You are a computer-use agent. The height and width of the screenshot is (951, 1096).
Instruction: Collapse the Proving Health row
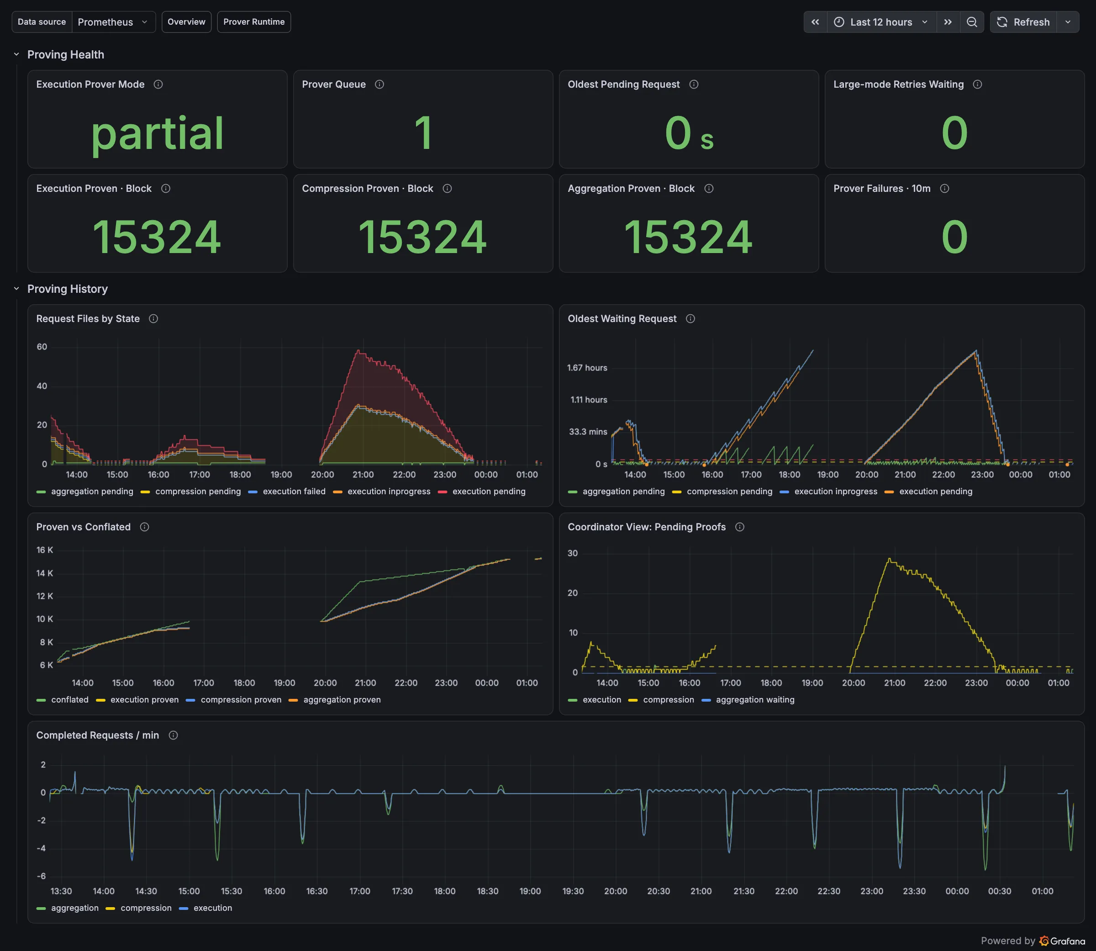point(16,54)
